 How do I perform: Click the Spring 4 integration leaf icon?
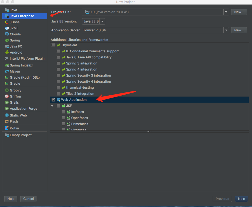(x=63, y=69)
